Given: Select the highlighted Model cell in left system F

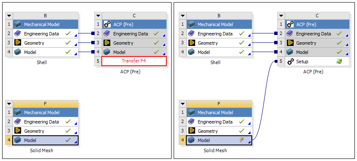Looking at the screenshot, I should [x=46, y=140].
